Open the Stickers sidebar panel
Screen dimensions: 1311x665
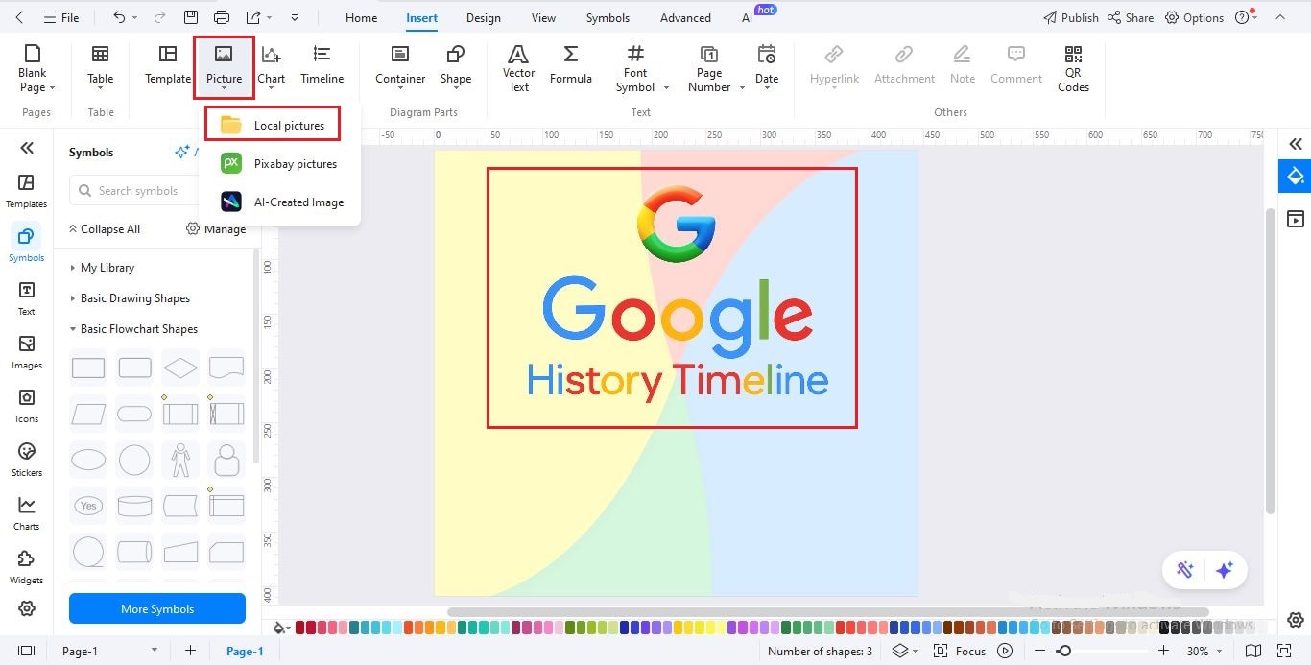click(26, 460)
